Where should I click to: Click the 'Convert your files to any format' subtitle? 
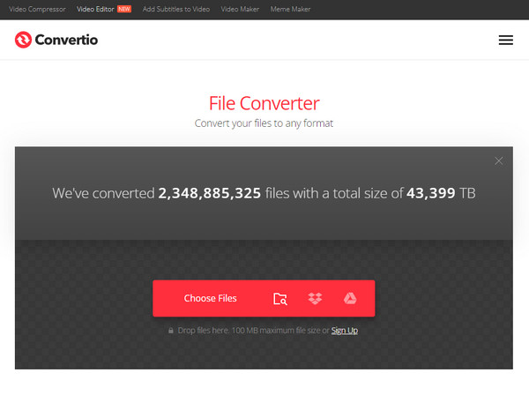264,123
